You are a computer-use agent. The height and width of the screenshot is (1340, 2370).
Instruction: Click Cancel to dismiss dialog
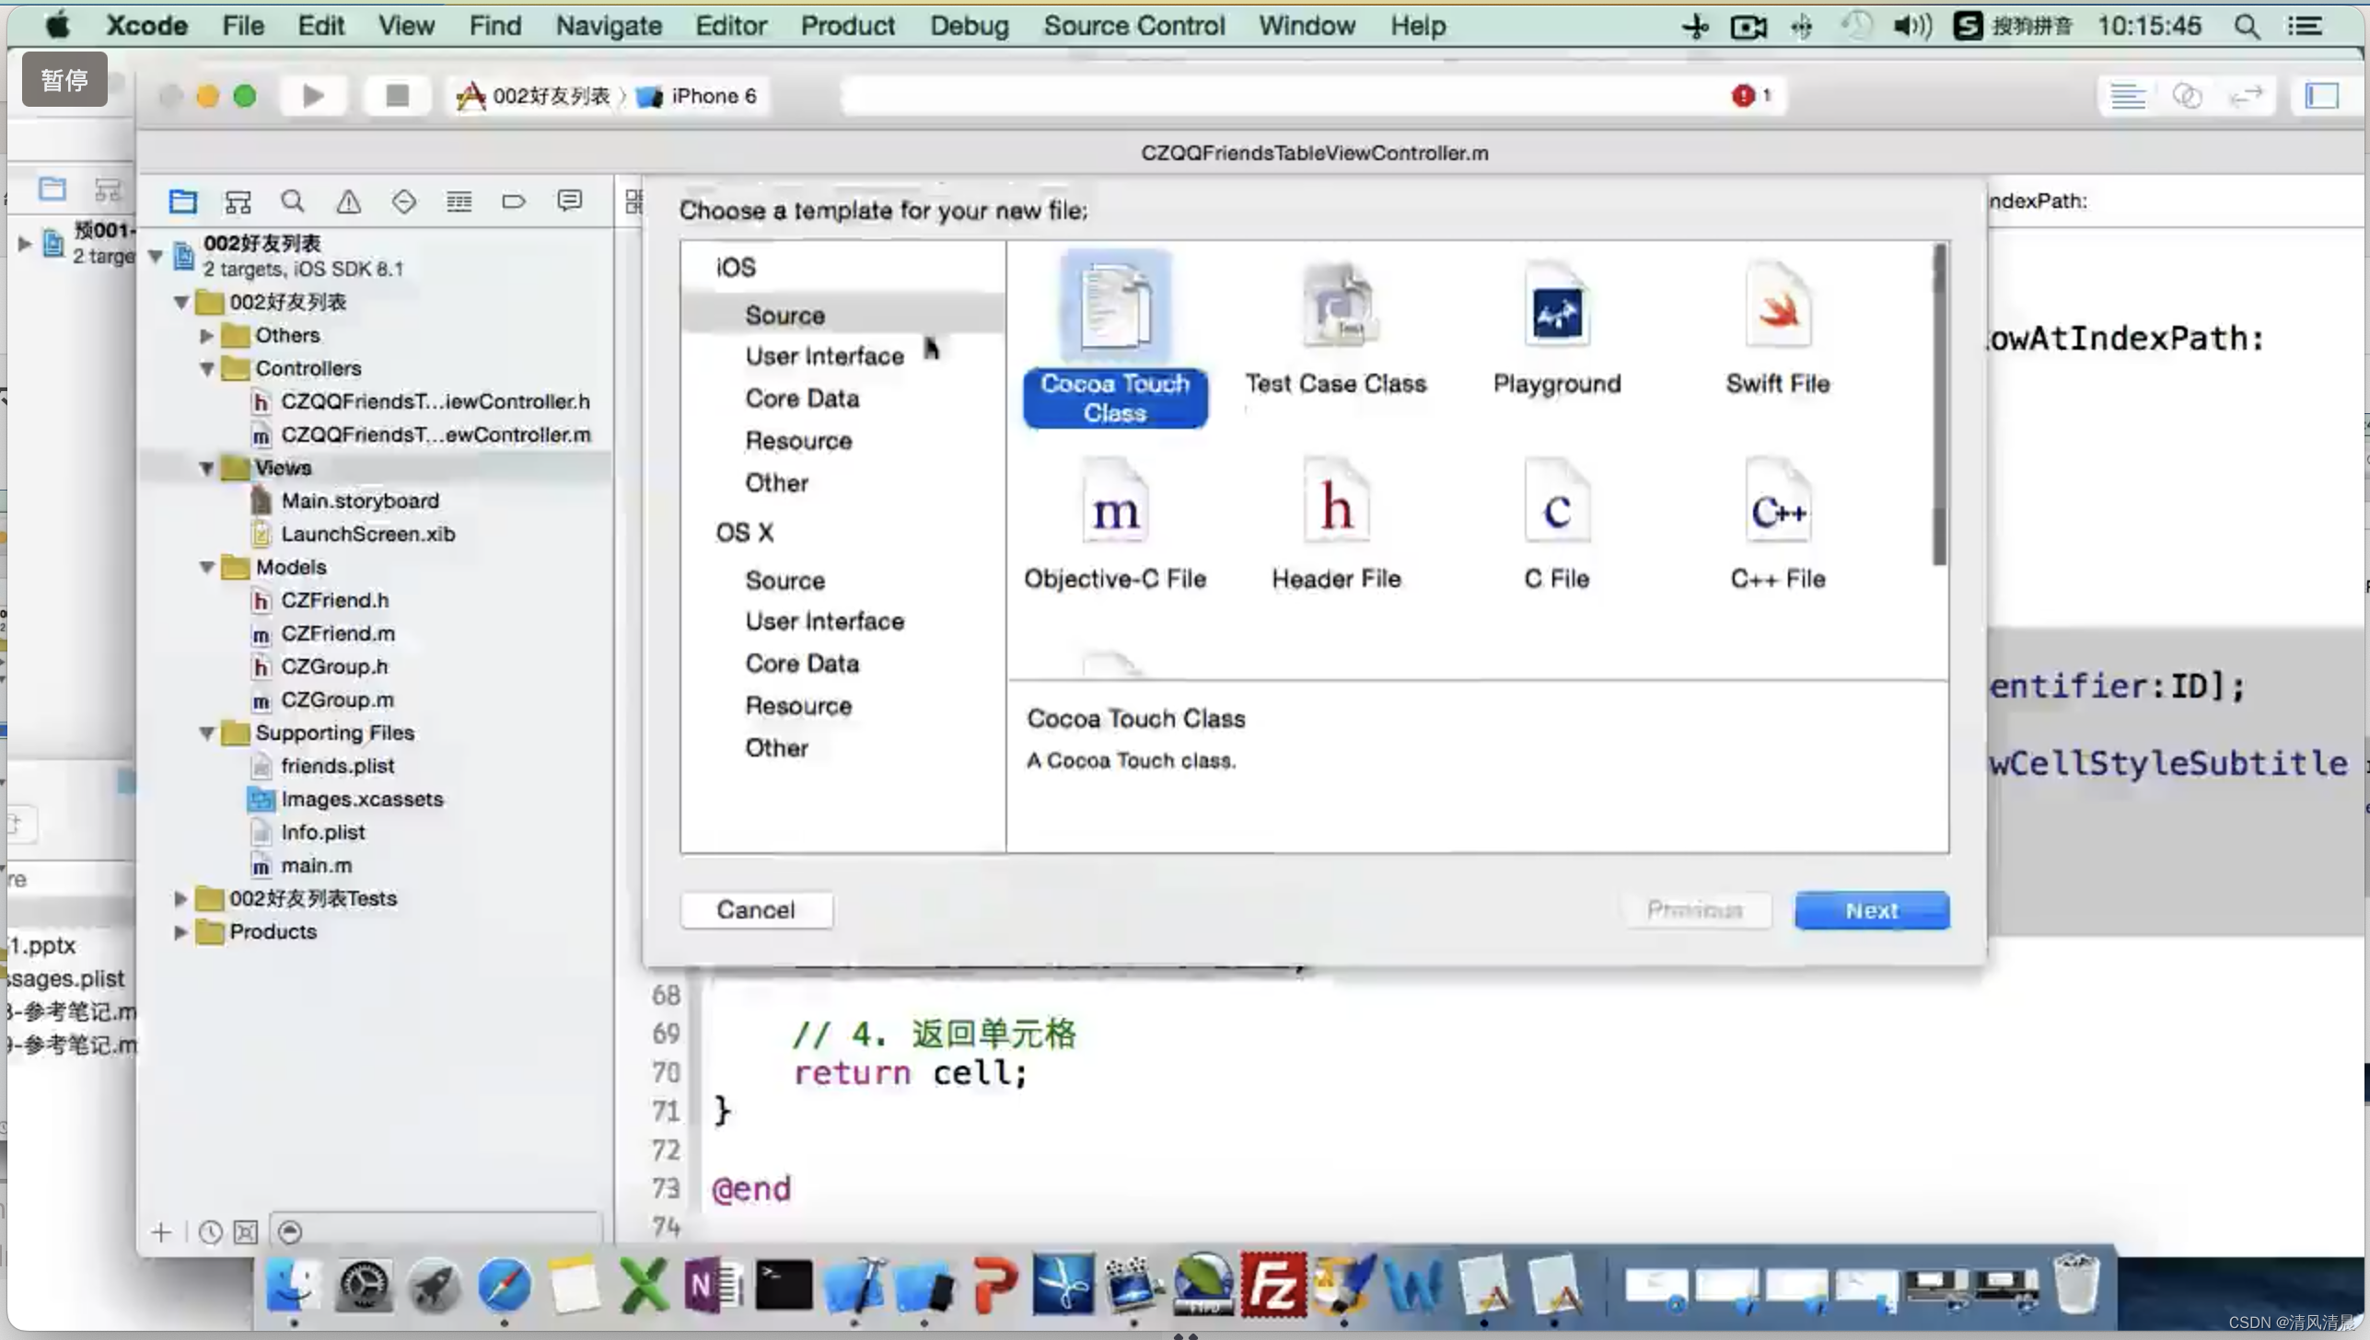[x=755, y=909]
